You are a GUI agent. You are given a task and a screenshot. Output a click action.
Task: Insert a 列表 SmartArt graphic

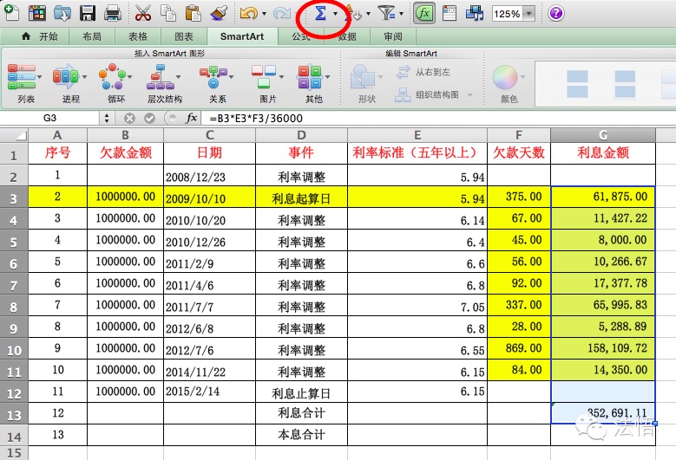click(24, 83)
